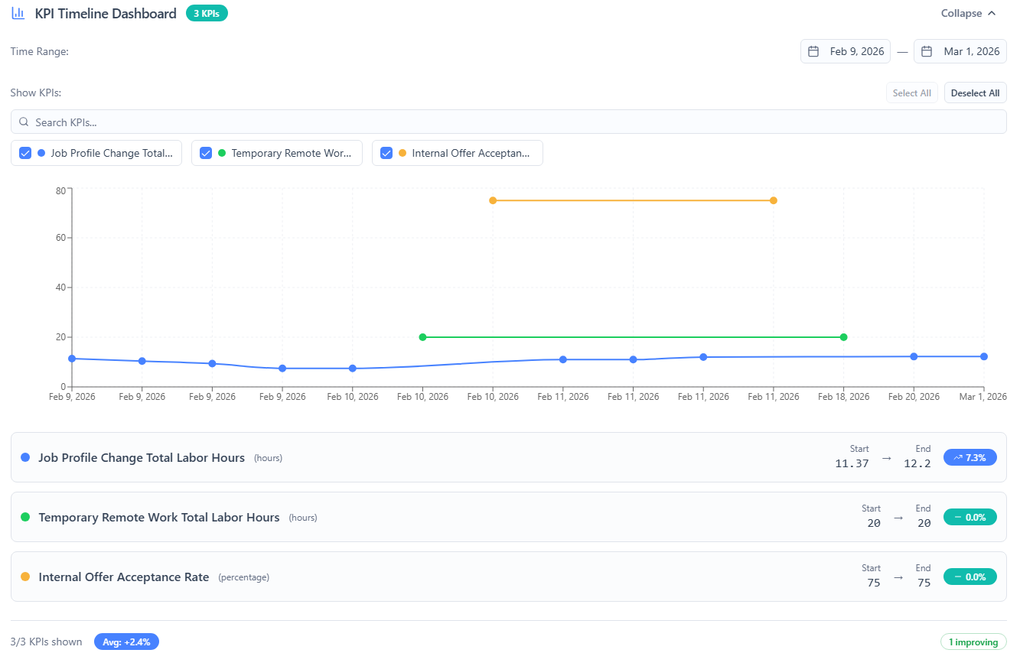Uncheck the Job Profile Change Total checkbox
This screenshot has width=1020, height=653.
point(24,152)
